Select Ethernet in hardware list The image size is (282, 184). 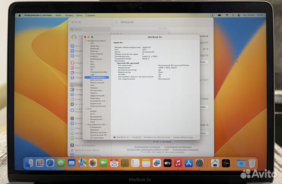click(94, 51)
